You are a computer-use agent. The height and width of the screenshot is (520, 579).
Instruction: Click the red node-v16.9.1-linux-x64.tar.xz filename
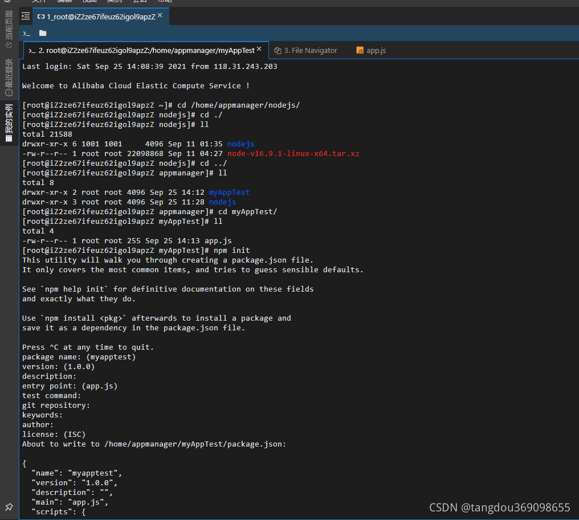[x=293, y=154]
